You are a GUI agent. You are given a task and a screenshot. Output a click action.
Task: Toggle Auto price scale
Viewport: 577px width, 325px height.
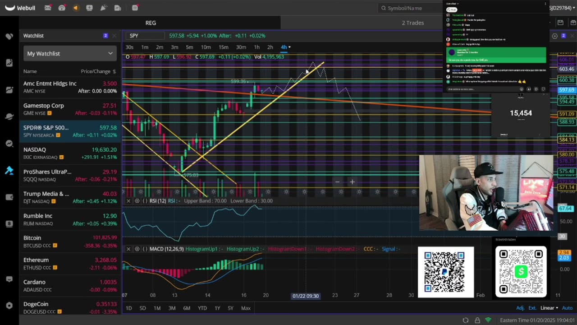click(567, 308)
